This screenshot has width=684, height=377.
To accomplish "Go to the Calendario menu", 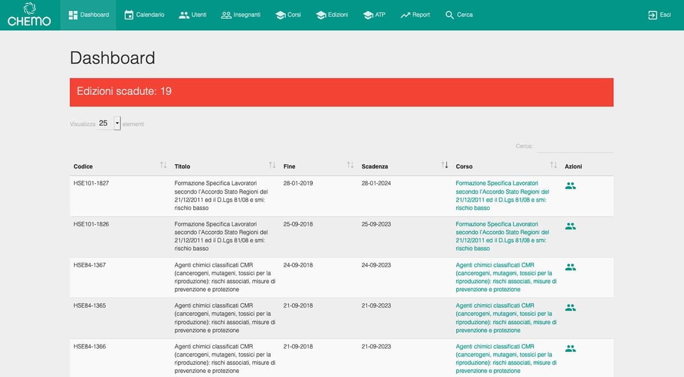I will pos(144,15).
